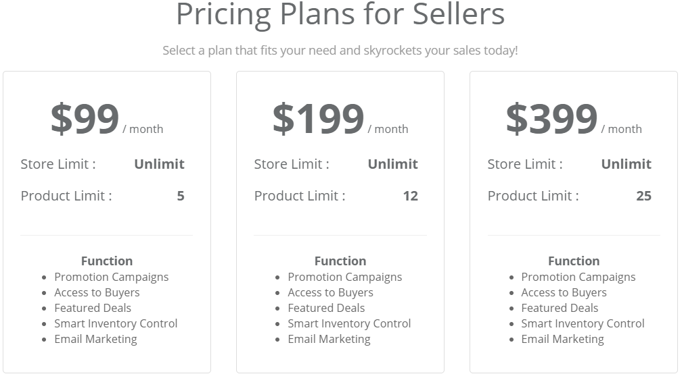682x374 pixels.
Task: Click Featured Deals in the $99 plan
Action: tap(93, 308)
